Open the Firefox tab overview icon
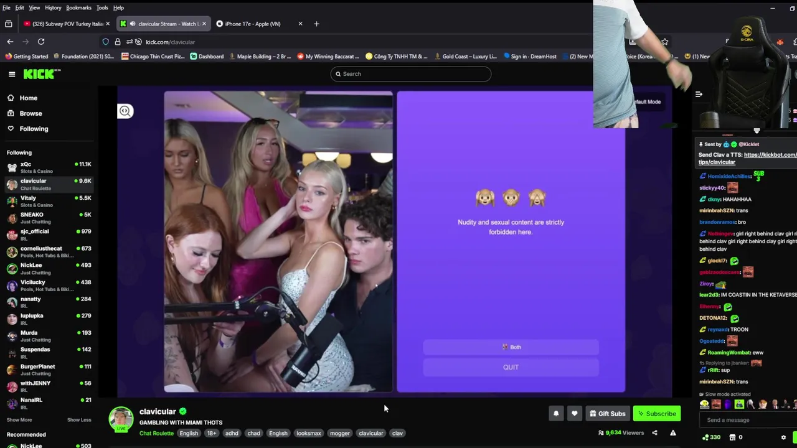 click(8, 24)
